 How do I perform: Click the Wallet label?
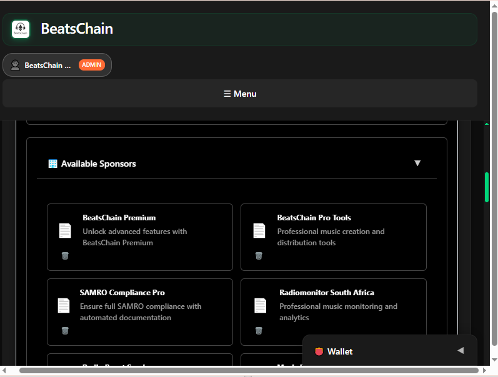(340, 351)
